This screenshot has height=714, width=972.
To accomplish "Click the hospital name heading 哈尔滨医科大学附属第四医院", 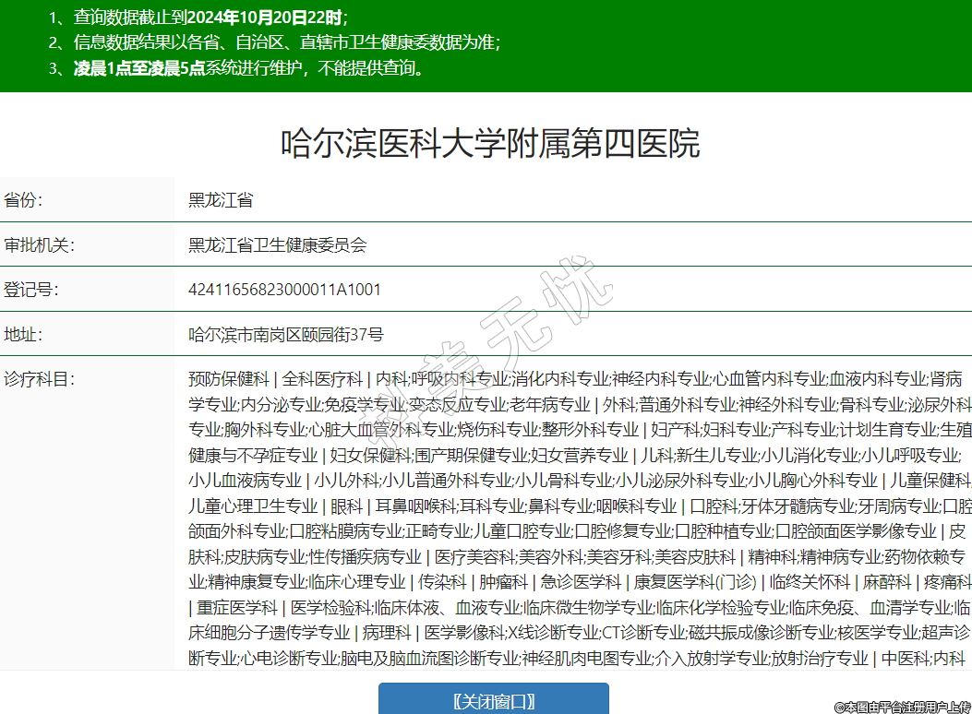I will click(x=490, y=144).
